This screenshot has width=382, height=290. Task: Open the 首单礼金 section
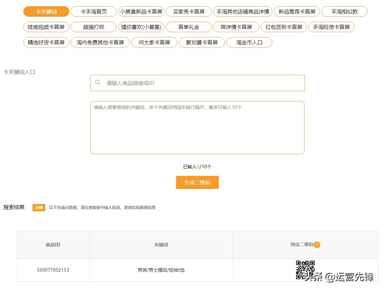coord(189,27)
